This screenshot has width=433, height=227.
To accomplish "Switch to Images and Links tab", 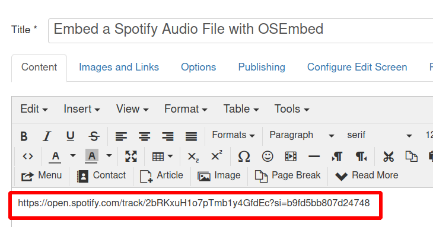I will pos(119,68).
